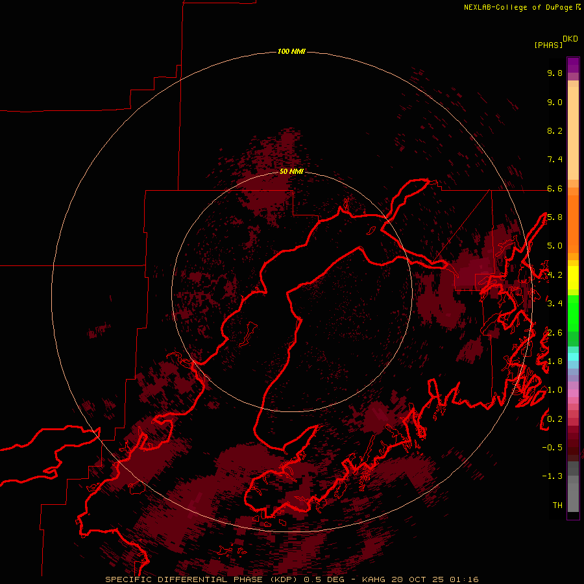Click the 20 OCT 25 date text

tap(417, 579)
